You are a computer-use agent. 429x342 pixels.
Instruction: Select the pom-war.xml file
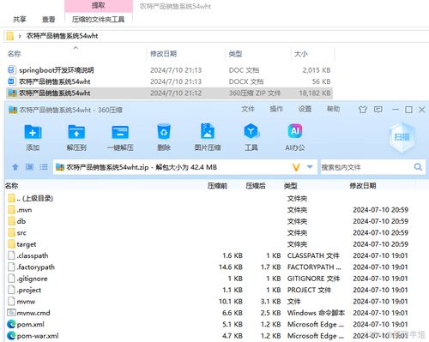(38, 336)
